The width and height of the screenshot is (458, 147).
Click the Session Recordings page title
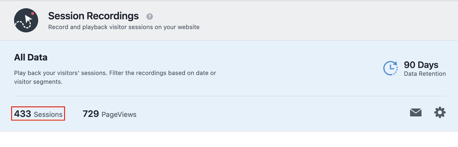[93, 16]
